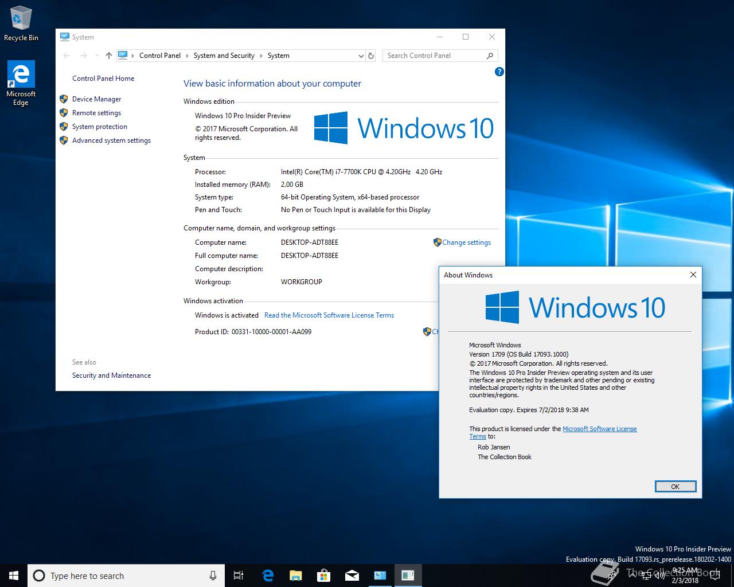Go up one level in Control Panel
This screenshot has width=734, height=587.
[x=108, y=56]
